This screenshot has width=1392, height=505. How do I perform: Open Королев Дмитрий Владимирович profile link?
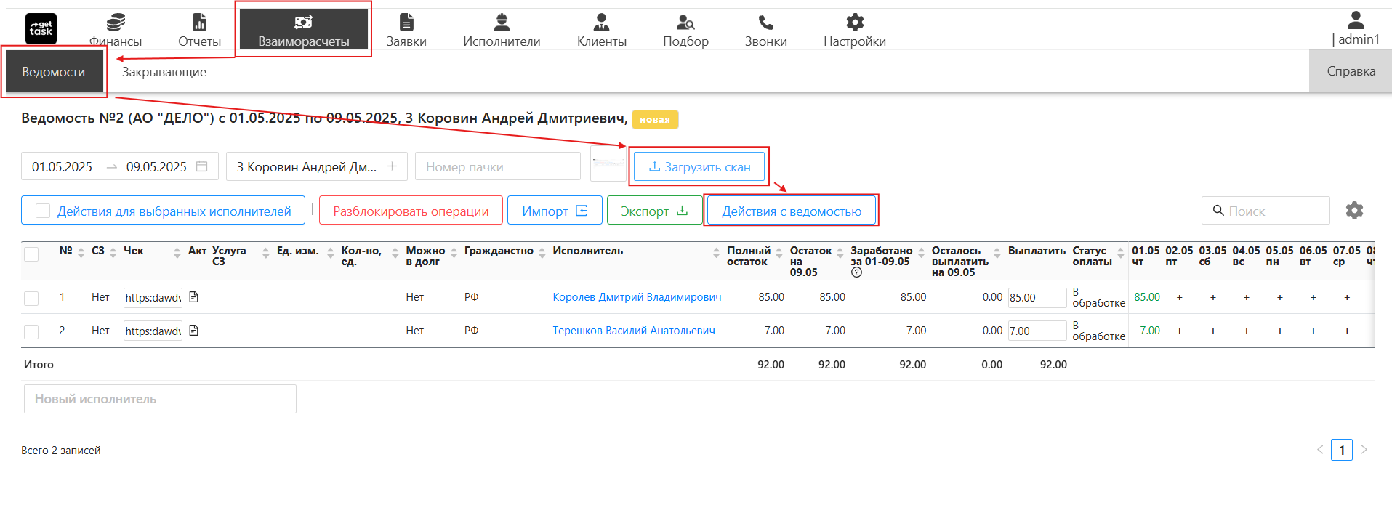click(x=637, y=297)
